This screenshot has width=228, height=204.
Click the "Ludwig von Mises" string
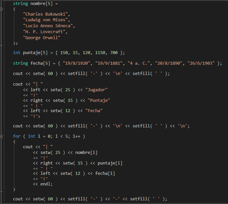pos(45,20)
